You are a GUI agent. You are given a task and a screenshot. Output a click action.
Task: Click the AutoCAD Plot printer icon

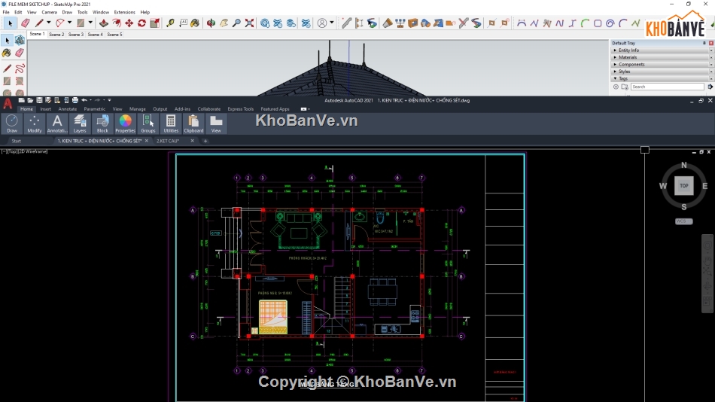click(75, 100)
